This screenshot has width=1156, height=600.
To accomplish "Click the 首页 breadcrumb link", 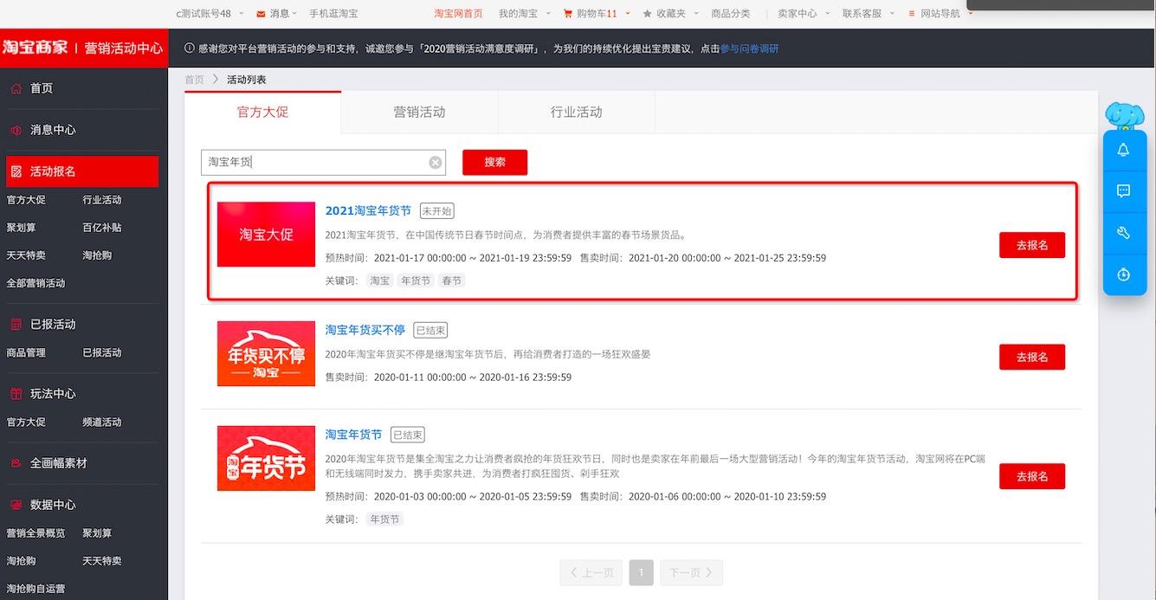I will (x=194, y=80).
